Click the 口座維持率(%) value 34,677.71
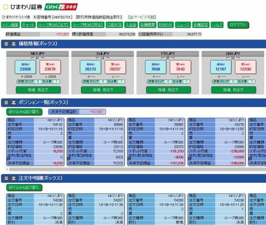 coord(194,34)
